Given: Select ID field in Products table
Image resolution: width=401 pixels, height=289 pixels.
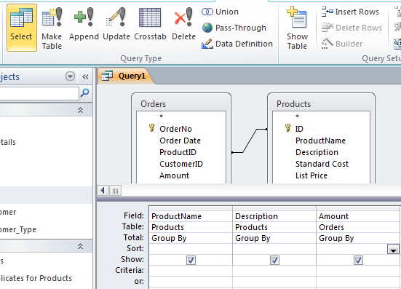Looking at the screenshot, I should (299, 129).
